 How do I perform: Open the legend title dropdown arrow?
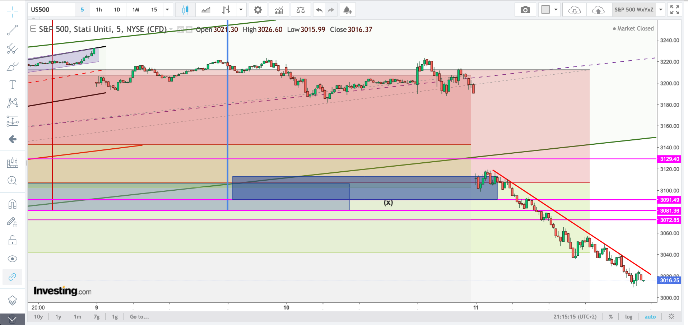click(171, 29)
